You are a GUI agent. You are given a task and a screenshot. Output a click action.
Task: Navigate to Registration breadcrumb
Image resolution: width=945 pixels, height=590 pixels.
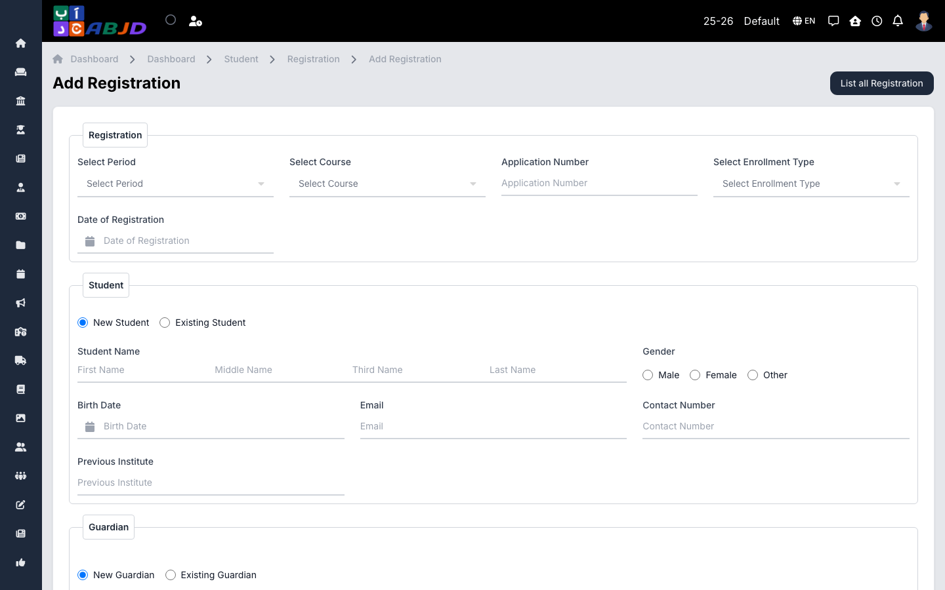click(313, 59)
